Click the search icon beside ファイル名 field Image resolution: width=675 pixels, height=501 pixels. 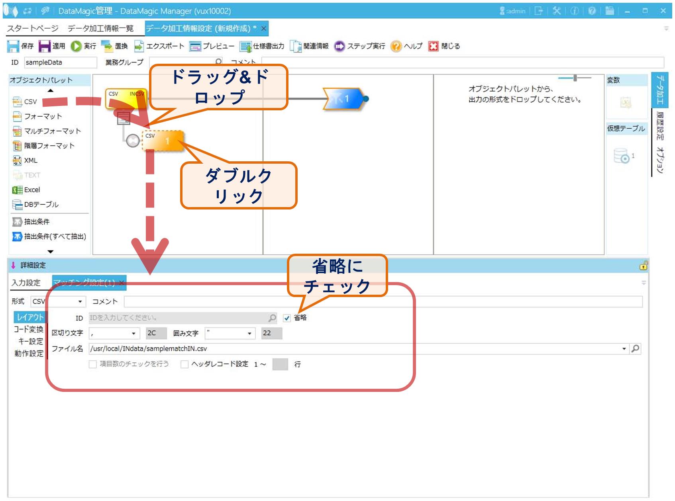point(636,349)
